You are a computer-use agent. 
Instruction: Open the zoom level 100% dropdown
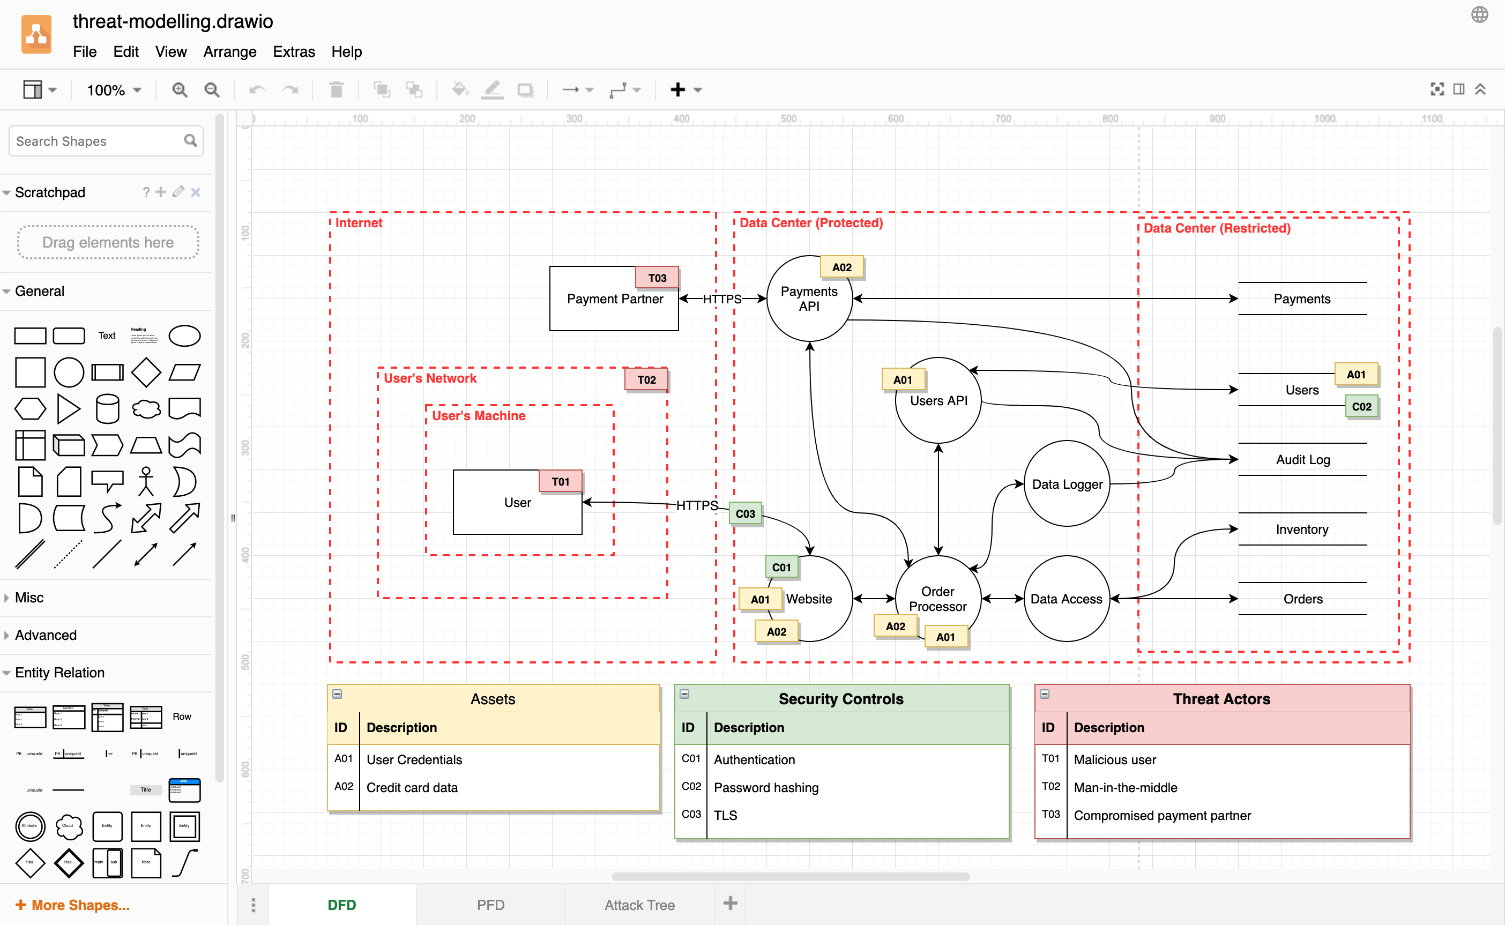pyautogui.click(x=113, y=89)
